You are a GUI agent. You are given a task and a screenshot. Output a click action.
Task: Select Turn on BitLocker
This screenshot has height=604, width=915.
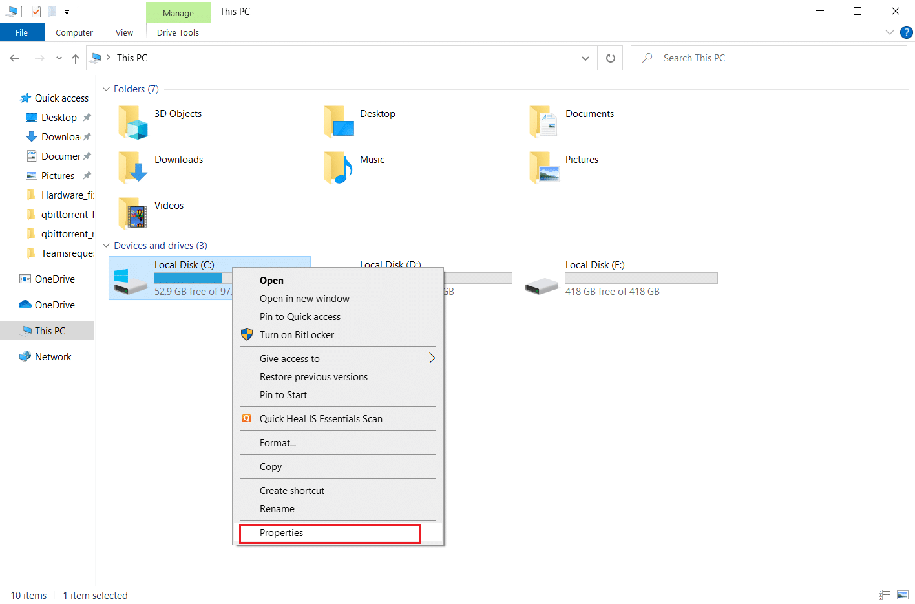pos(338,335)
